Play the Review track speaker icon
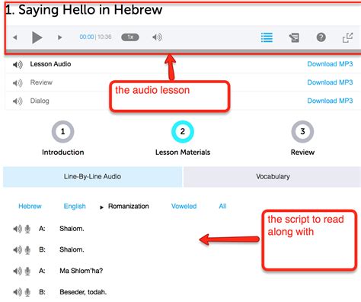361x302 pixels. click(18, 83)
